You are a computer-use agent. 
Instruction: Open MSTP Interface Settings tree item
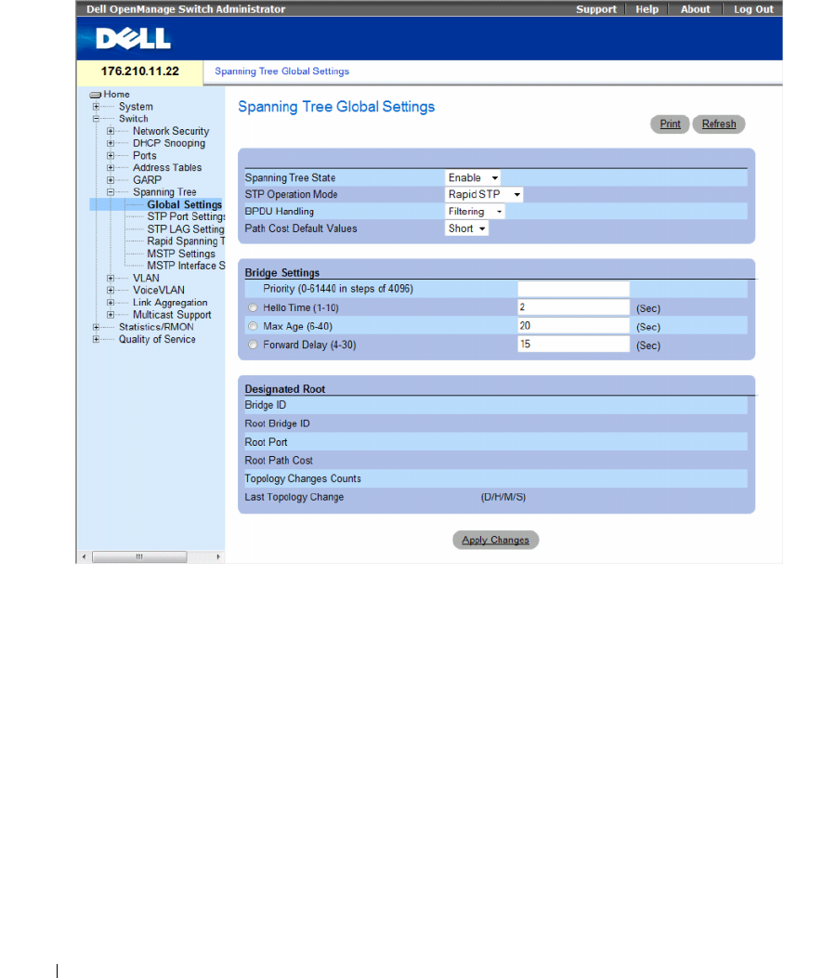(x=186, y=266)
